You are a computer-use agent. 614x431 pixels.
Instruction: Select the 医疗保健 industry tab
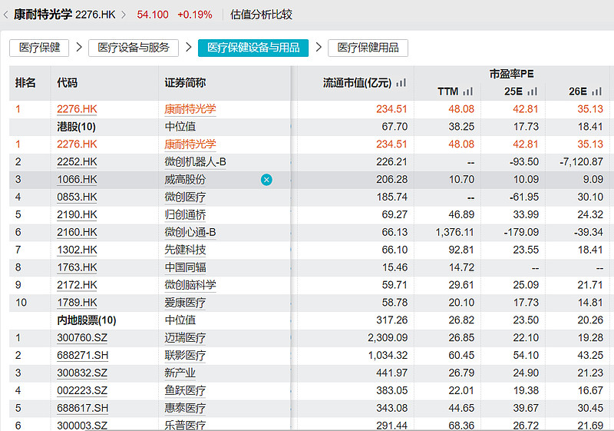pos(38,48)
